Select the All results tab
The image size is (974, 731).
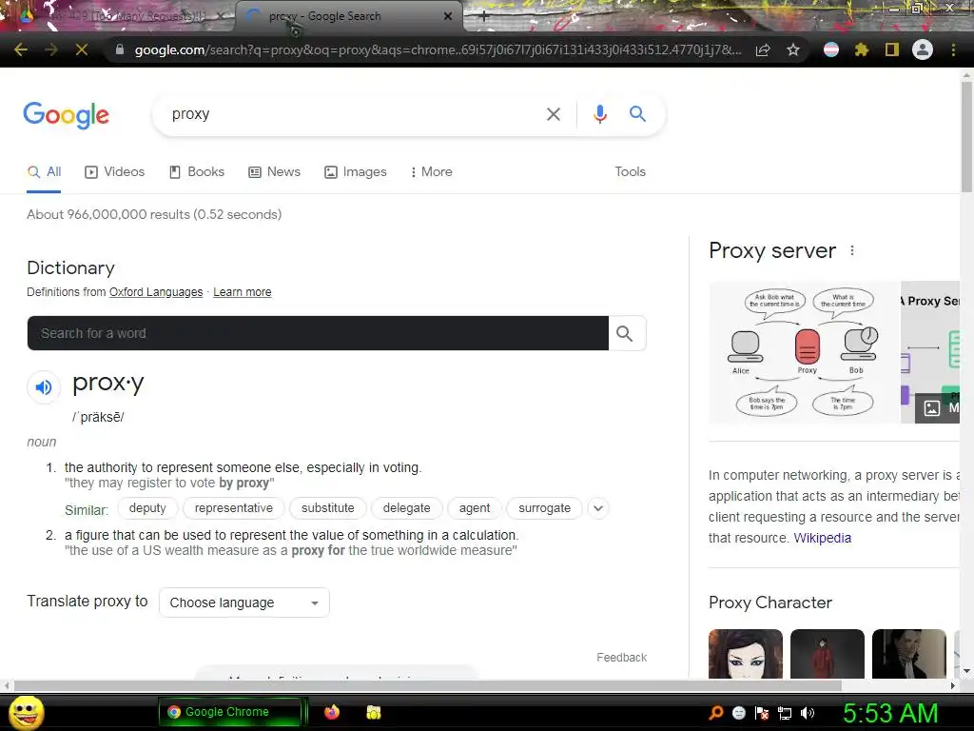click(44, 171)
